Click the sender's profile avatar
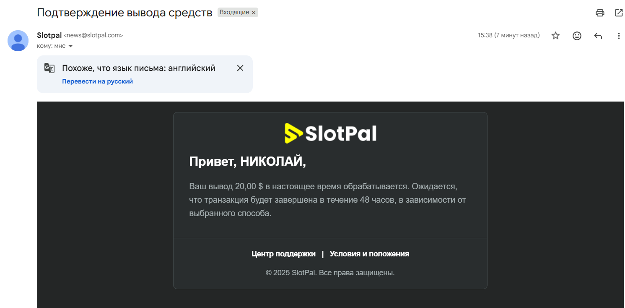625x308 pixels. click(x=18, y=41)
